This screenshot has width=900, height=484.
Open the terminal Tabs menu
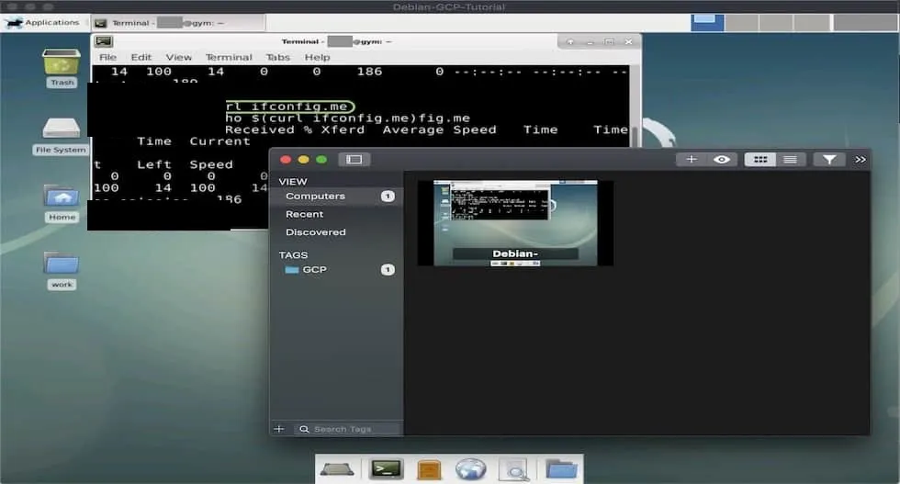(x=277, y=58)
